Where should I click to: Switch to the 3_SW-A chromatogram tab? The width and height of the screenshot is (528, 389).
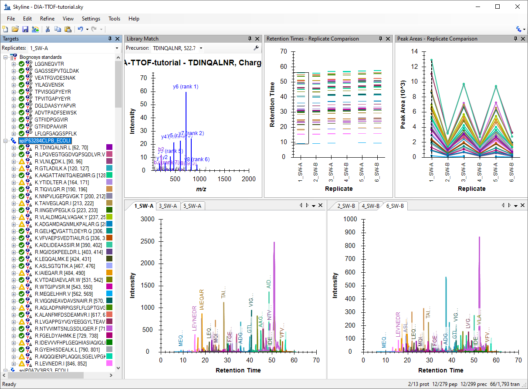pyautogui.click(x=168, y=206)
